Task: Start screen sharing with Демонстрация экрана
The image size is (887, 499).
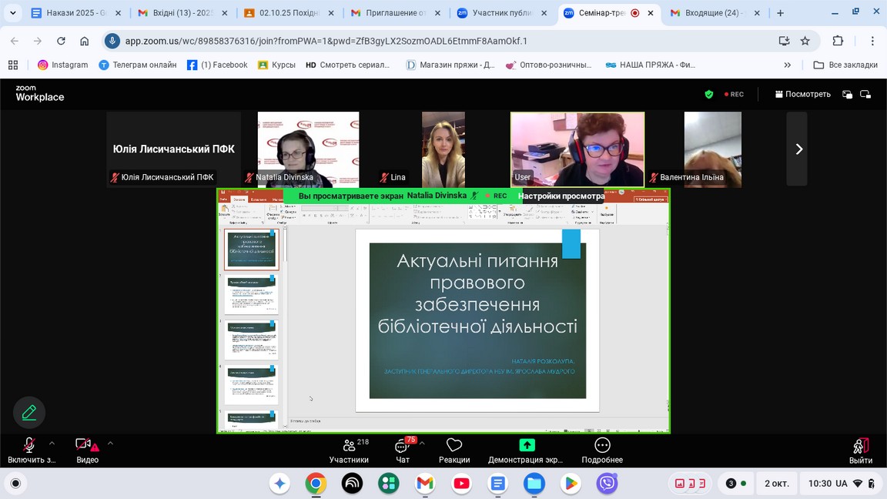Action: click(526, 450)
